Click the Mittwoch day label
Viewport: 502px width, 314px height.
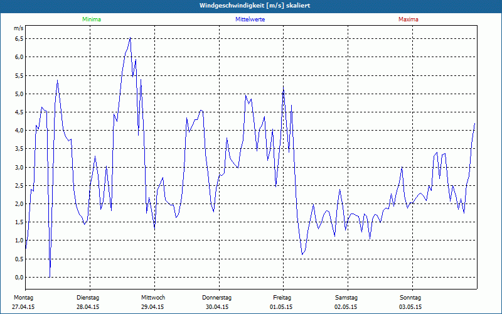point(153,298)
